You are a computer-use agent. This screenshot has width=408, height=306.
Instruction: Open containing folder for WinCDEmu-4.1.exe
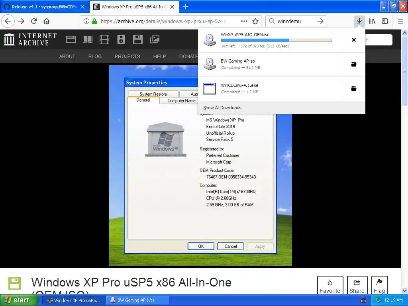click(x=354, y=88)
